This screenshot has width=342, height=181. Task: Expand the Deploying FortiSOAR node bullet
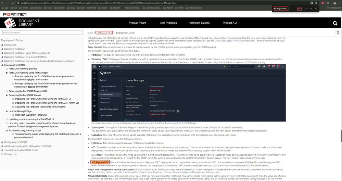click(2, 49)
